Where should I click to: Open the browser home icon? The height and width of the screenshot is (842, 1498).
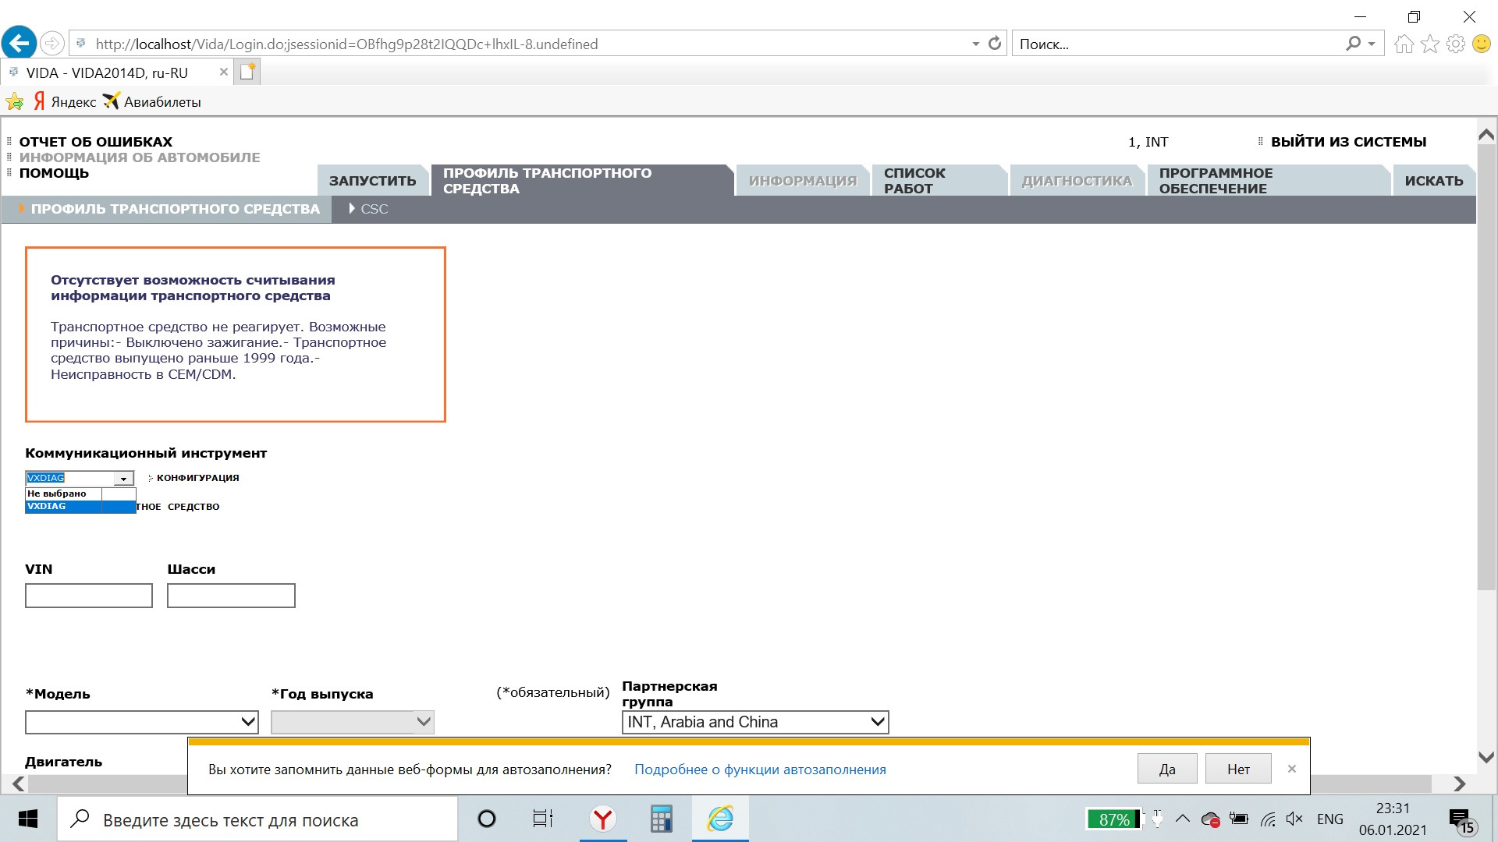click(1404, 44)
